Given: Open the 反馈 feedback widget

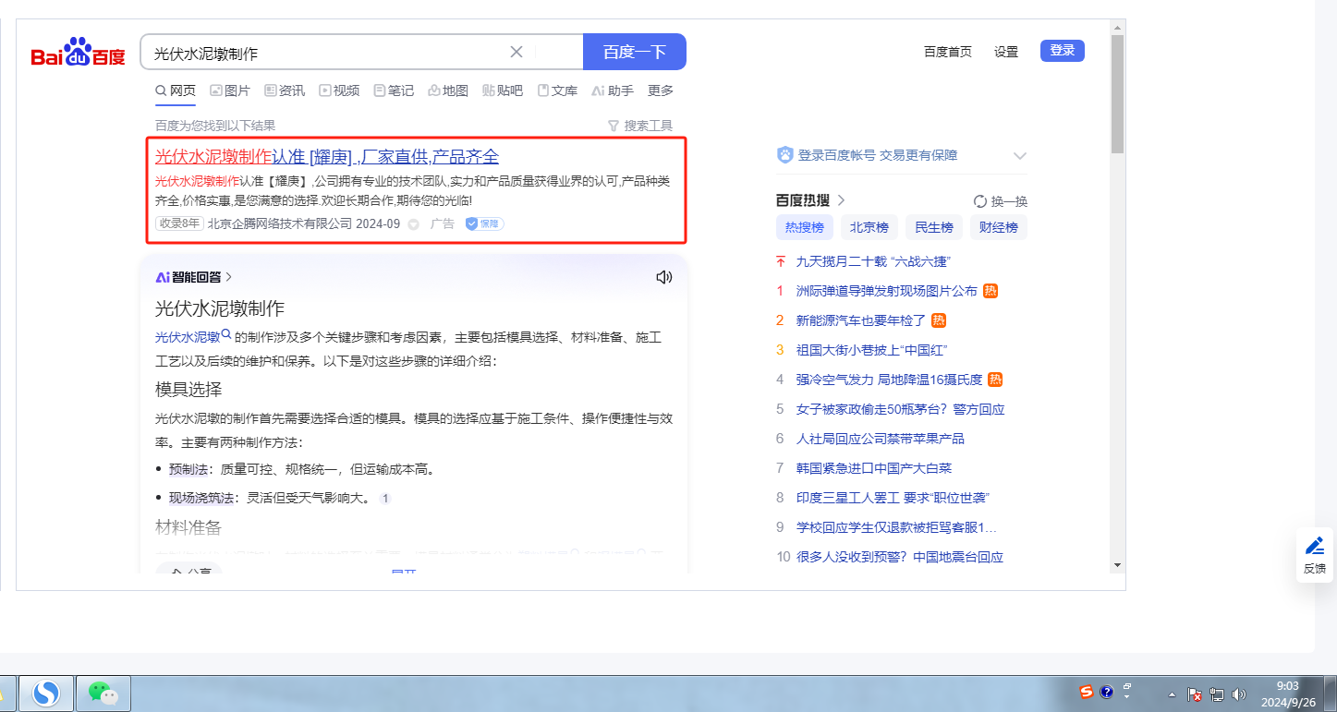Looking at the screenshot, I should (x=1314, y=555).
